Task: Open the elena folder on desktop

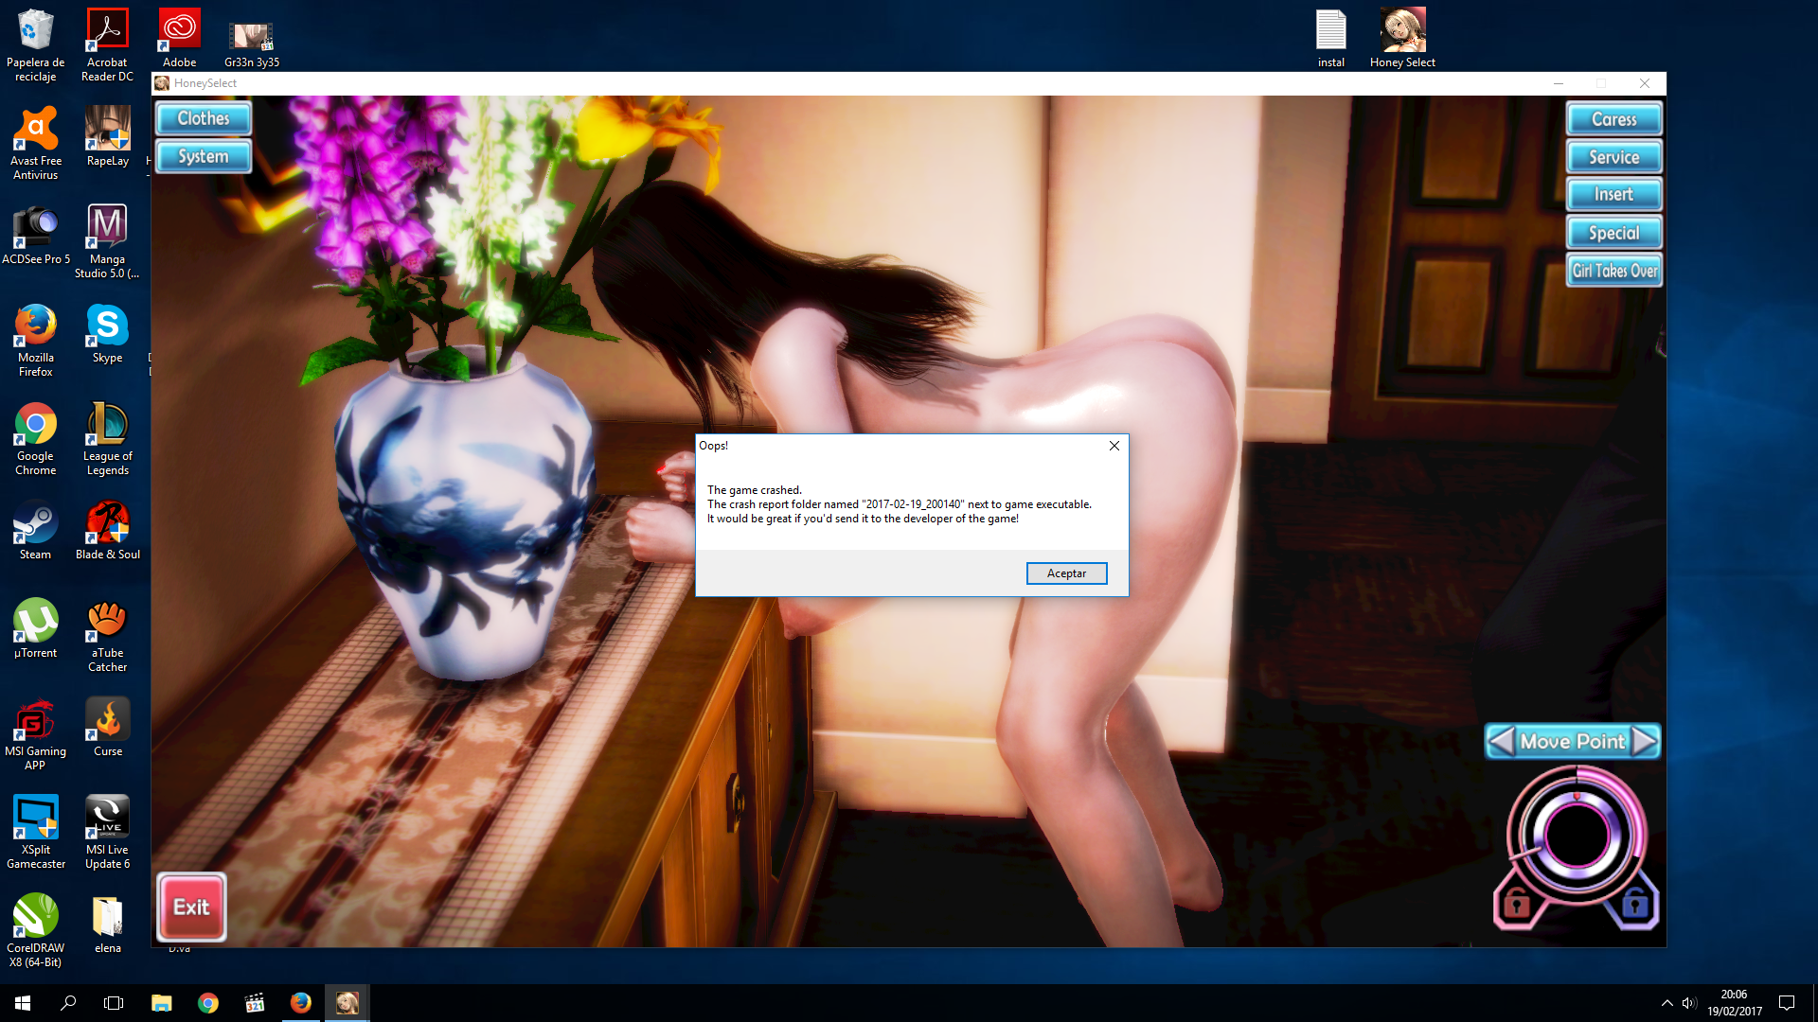Action: click(x=107, y=924)
